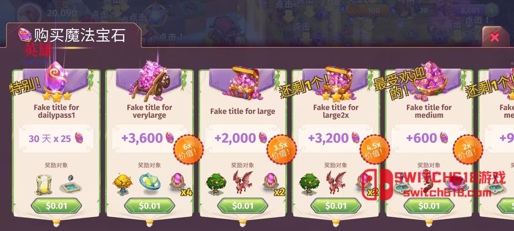Buy the verylarge offer for $0.01
514x231 pixels.
(x=149, y=206)
